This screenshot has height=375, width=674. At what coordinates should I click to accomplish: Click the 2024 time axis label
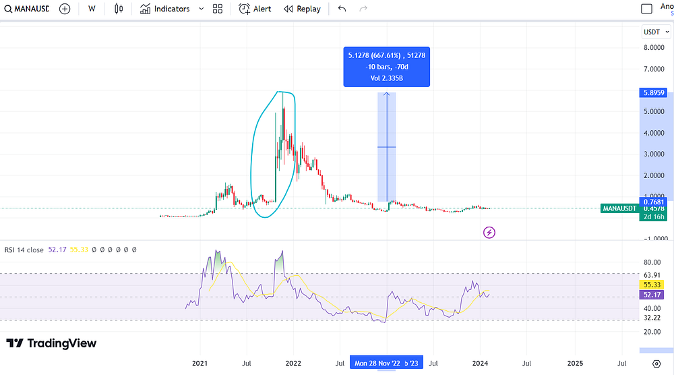pos(480,364)
